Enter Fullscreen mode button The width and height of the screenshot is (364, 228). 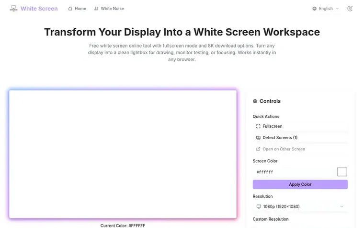(x=300, y=126)
